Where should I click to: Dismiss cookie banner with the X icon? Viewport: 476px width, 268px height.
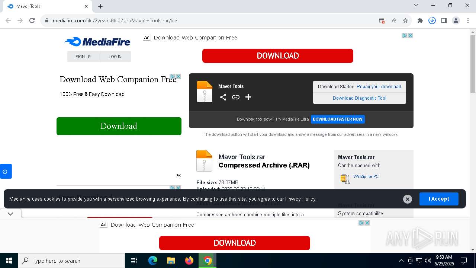408,199
